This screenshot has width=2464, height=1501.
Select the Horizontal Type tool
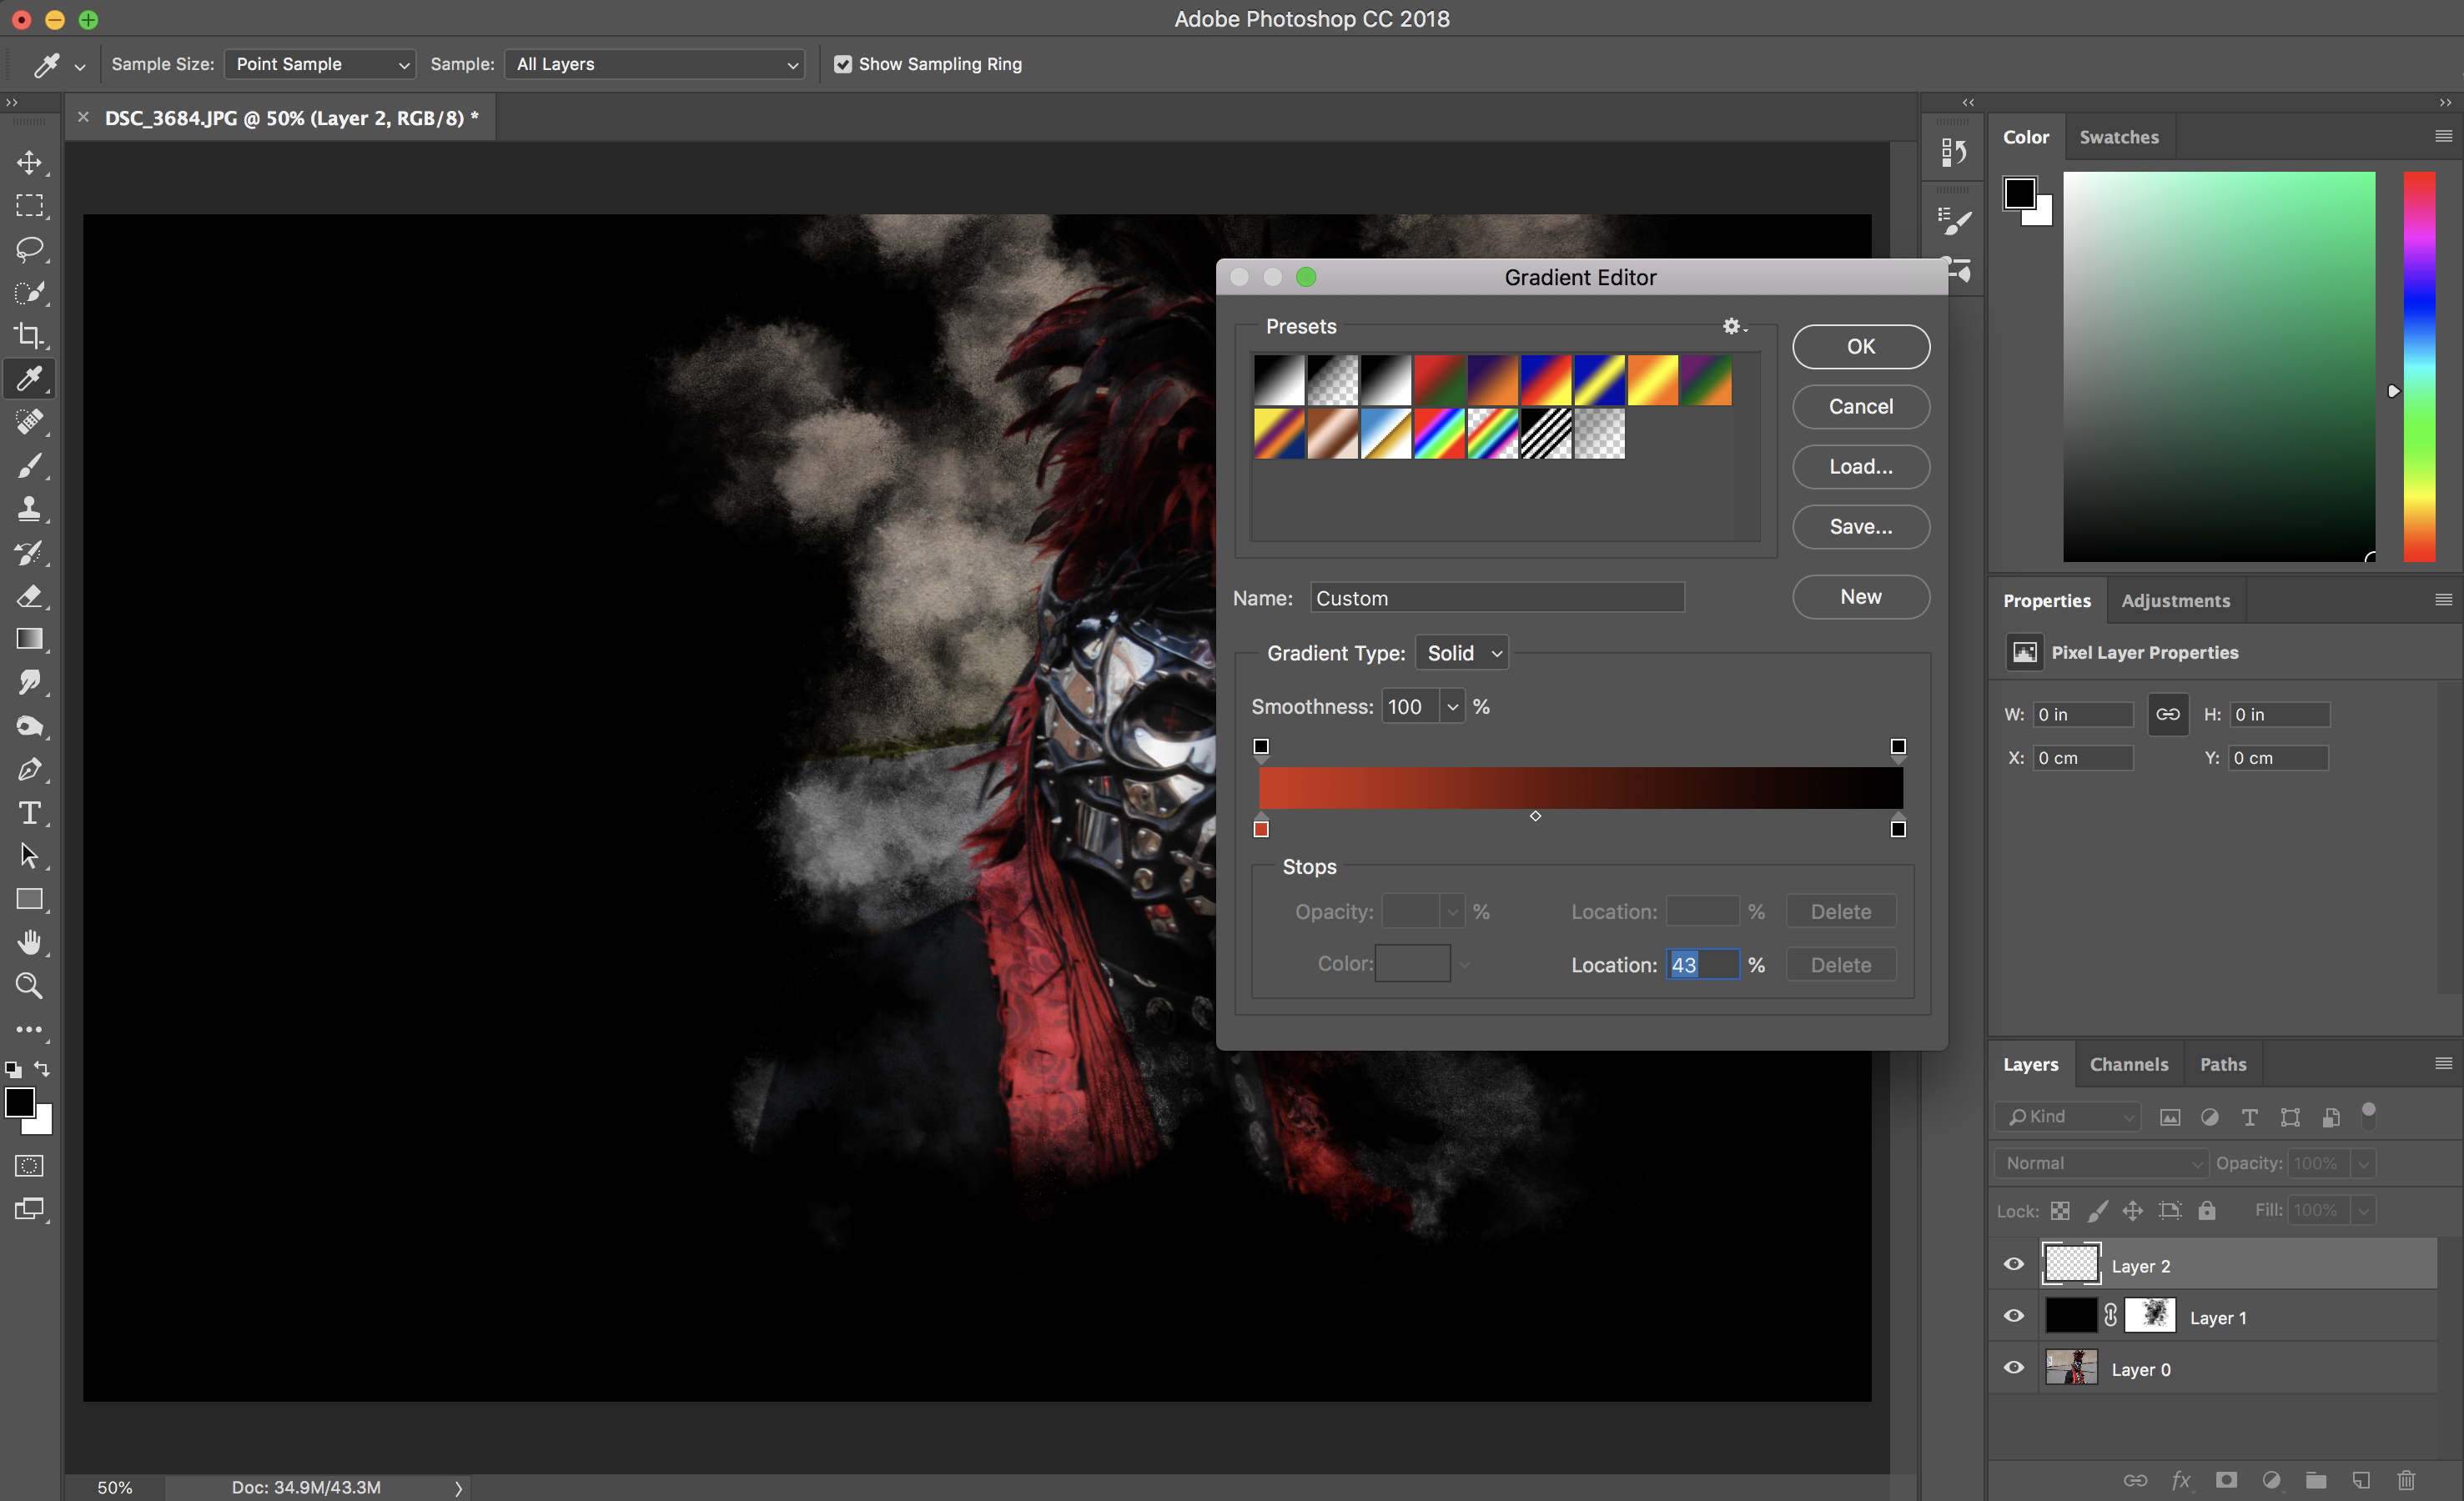click(29, 813)
